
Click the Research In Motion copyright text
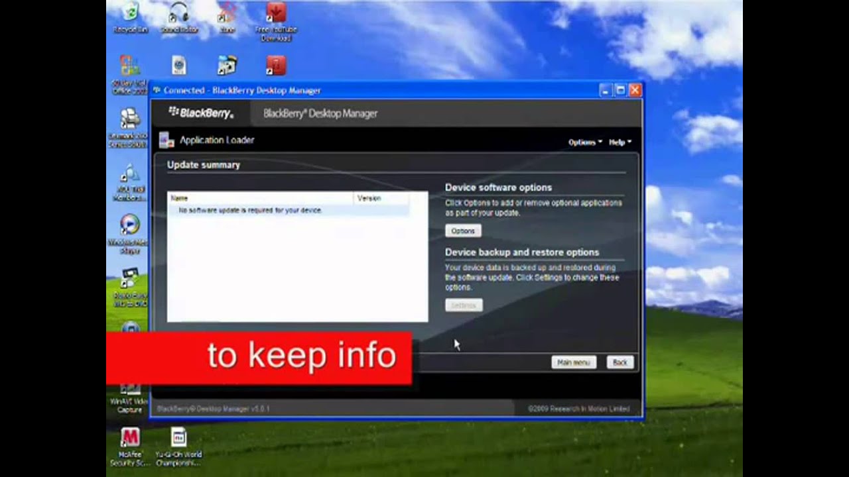click(x=579, y=409)
